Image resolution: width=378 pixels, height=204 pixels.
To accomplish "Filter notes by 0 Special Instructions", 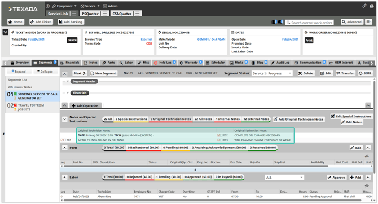I will pyautogui.click(x=131, y=119).
